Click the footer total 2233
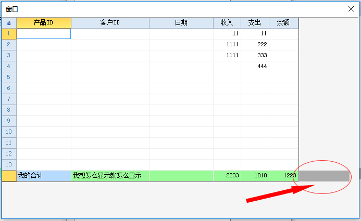 227,176
